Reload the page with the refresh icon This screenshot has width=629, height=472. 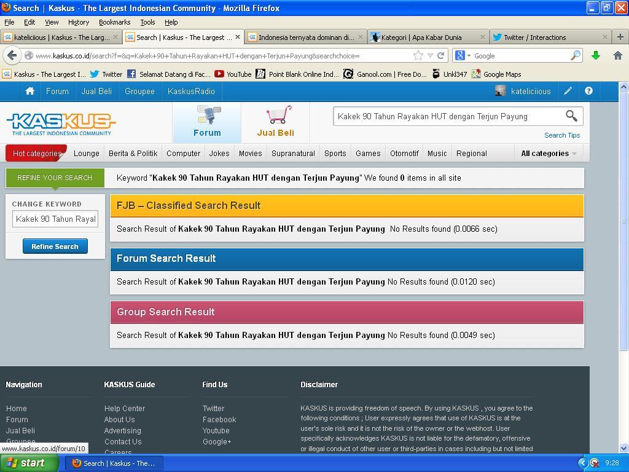(x=441, y=55)
